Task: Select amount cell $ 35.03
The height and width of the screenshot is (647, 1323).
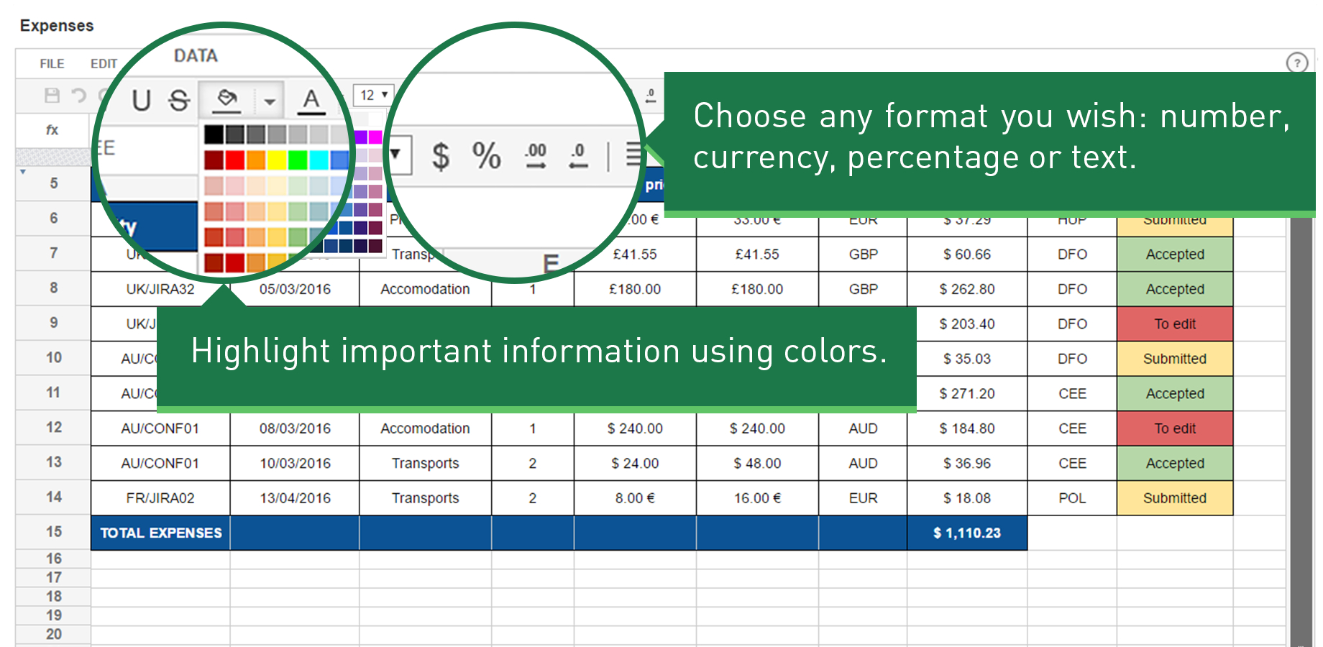Action: click(967, 359)
